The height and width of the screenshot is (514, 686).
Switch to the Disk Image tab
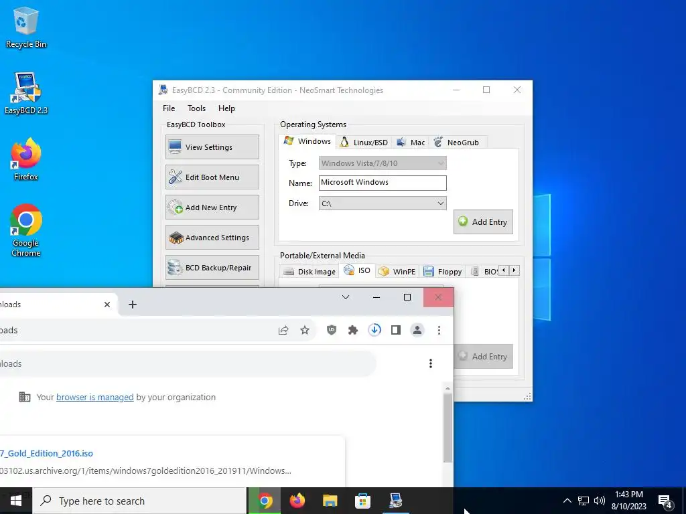(310, 272)
